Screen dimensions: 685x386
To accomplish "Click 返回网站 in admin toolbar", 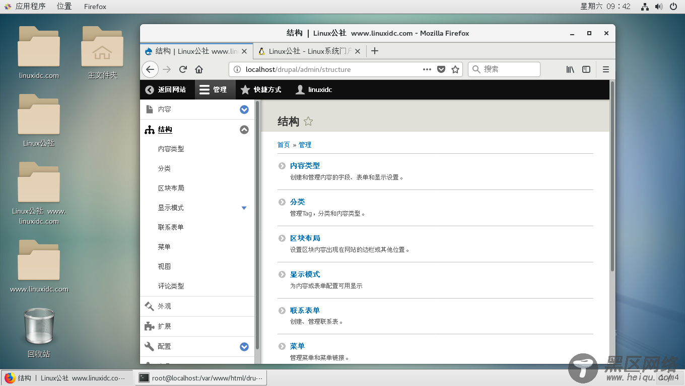I will (166, 89).
